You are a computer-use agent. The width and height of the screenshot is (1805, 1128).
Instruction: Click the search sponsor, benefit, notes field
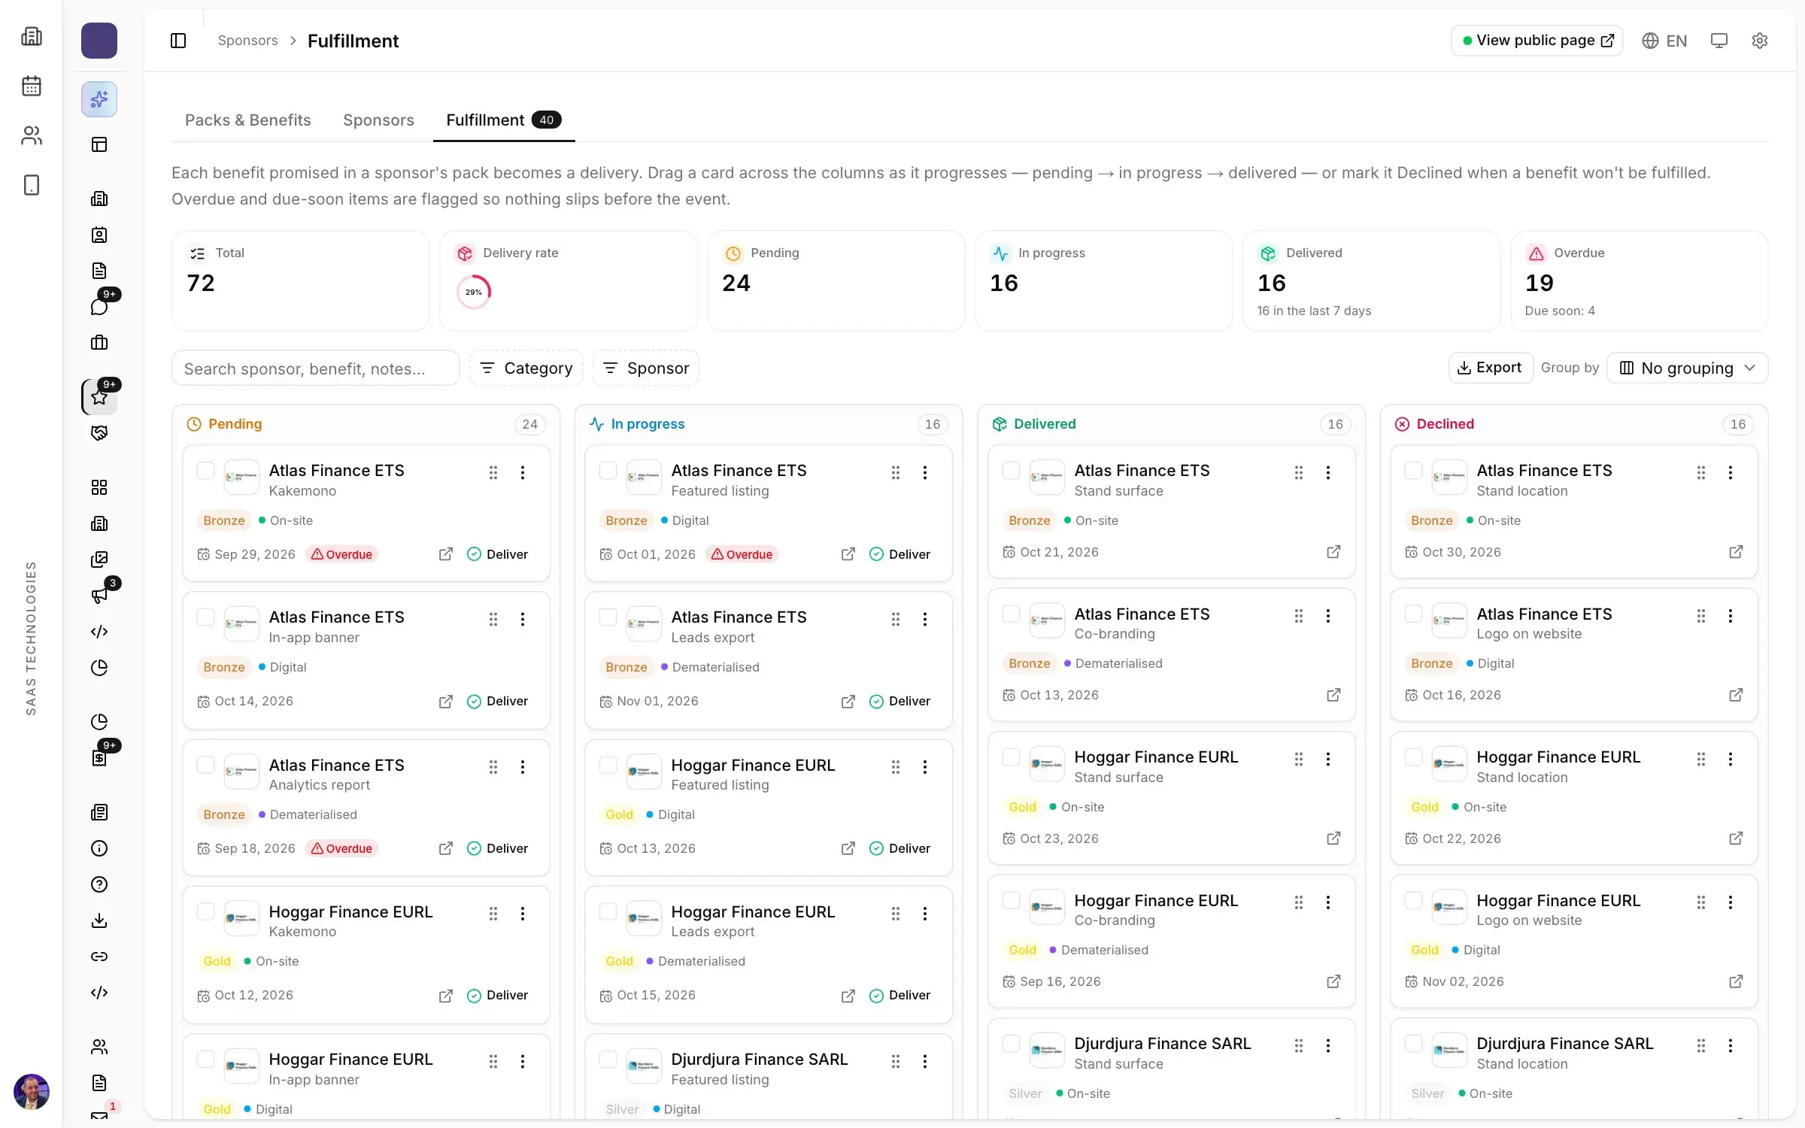click(x=316, y=368)
